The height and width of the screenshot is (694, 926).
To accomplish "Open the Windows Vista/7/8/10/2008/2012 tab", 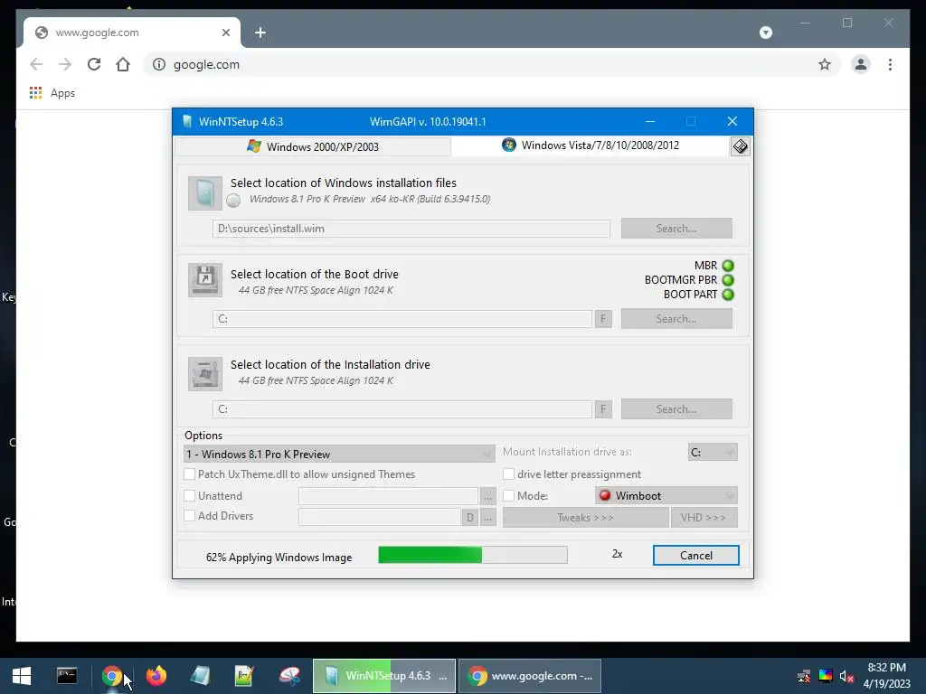I will [591, 145].
